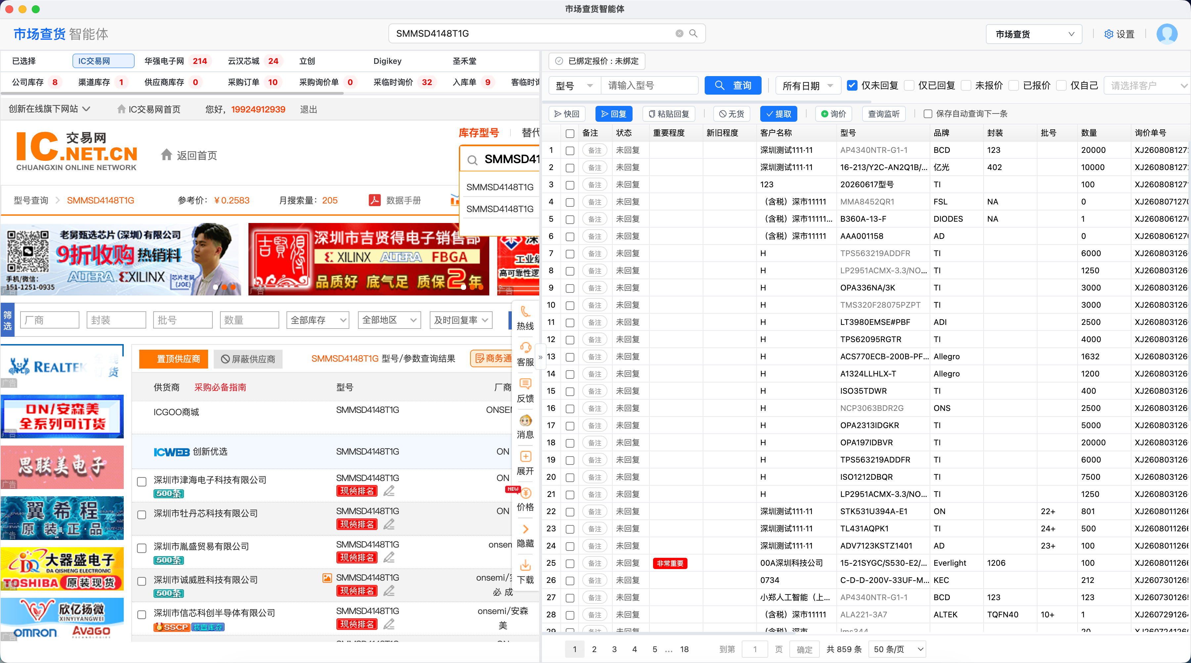This screenshot has width=1191, height=663.
Task: Open settings via the gear icon
Action: [1108, 34]
